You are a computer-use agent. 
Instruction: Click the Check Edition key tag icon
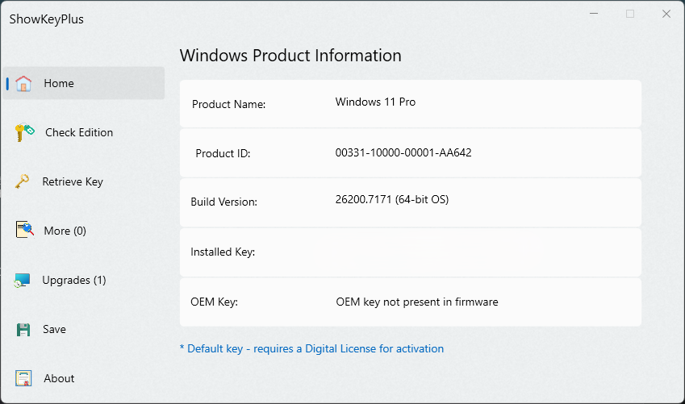[x=24, y=132]
